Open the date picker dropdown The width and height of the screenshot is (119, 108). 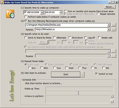[x=42, y=12]
